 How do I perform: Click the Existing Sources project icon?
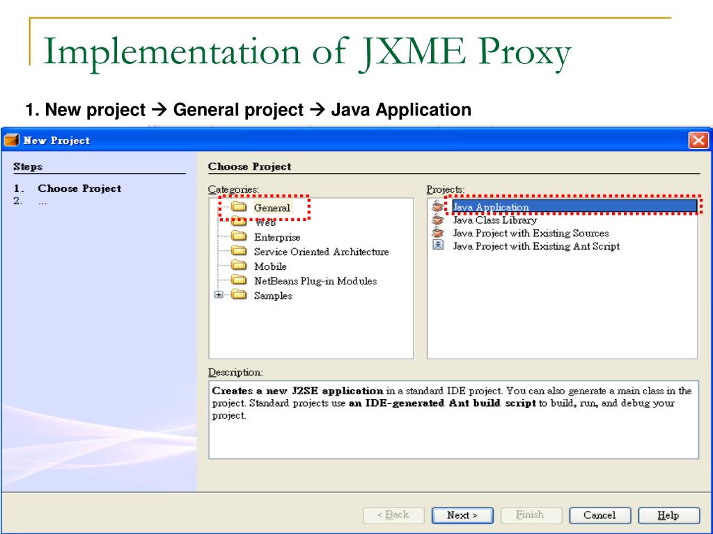[437, 232]
